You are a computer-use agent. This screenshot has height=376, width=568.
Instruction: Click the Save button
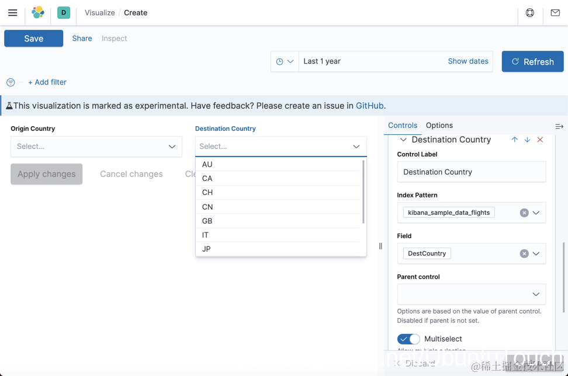(34, 39)
